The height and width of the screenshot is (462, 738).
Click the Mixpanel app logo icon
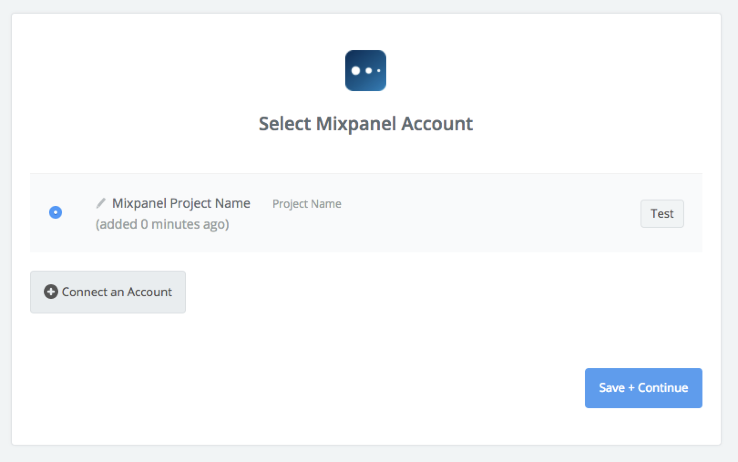pyautogui.click(x=366, y=71)
